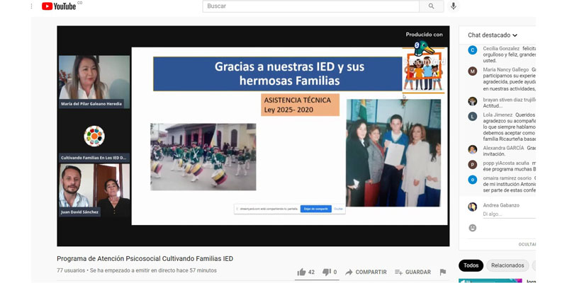
Task: Click omaira ramirez osorio name
Action: [507, 178]
